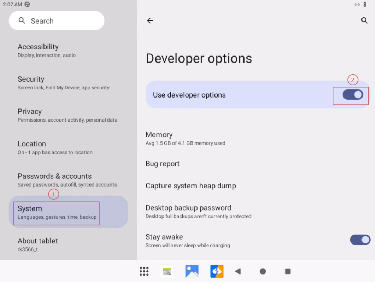This screenshot has height=282, width=375.
Task: Select Capture system heap dump
Action: click(190, 186)
